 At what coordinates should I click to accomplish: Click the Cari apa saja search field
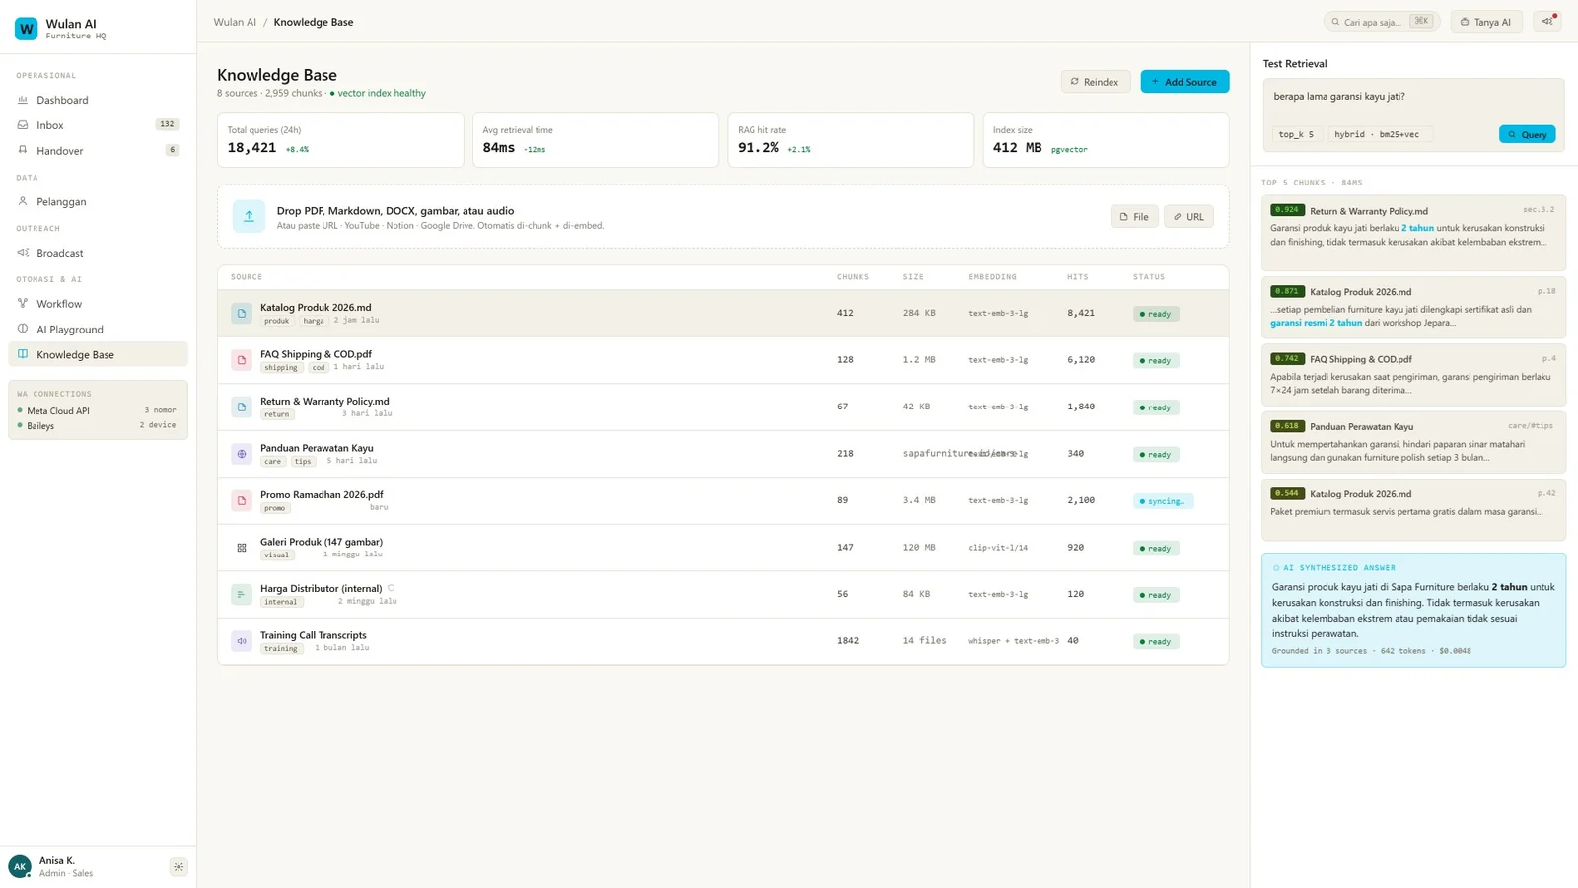[x=1381, y=20]
